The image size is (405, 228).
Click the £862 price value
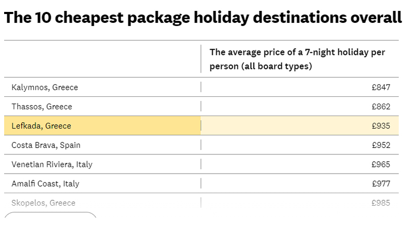click(381, 107)
